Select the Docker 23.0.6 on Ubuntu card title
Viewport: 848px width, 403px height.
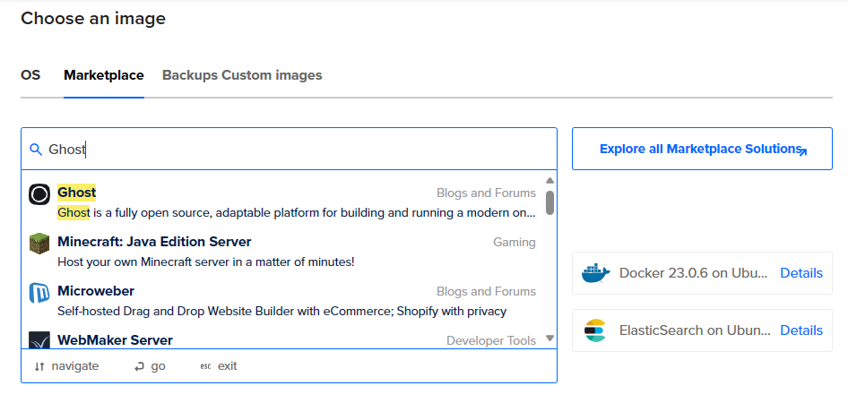point(693,273)
